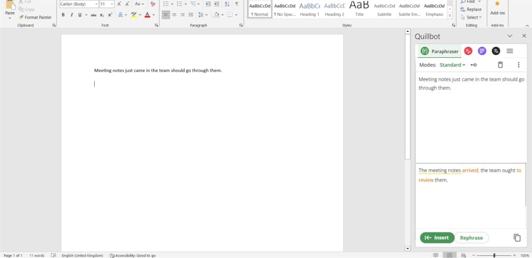Align text to the right

coord(182,15)
